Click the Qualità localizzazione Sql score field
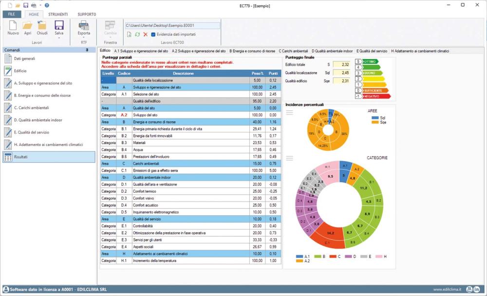 (x=341, y=73)
